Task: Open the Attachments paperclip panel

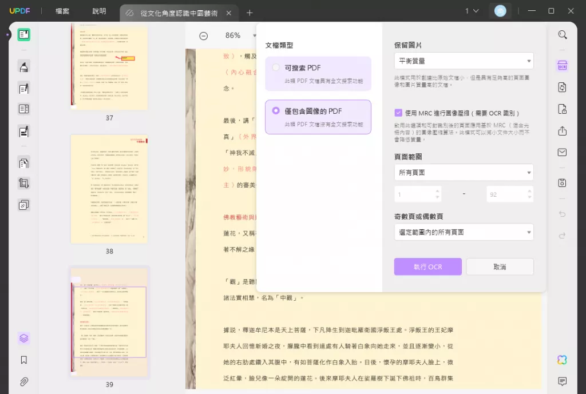Action: coord(24,381)
